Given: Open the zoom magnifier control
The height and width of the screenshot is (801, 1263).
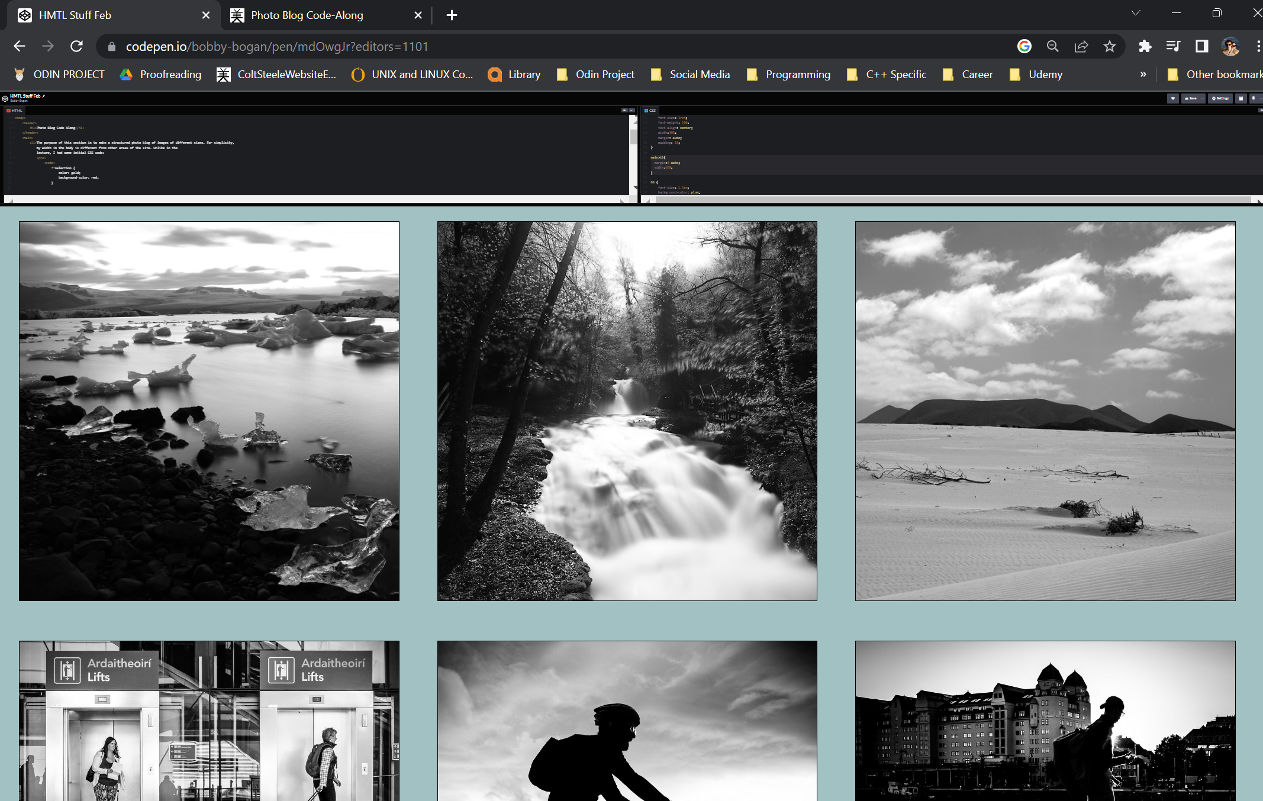Looking at the screenshot, I should 1052,46.
